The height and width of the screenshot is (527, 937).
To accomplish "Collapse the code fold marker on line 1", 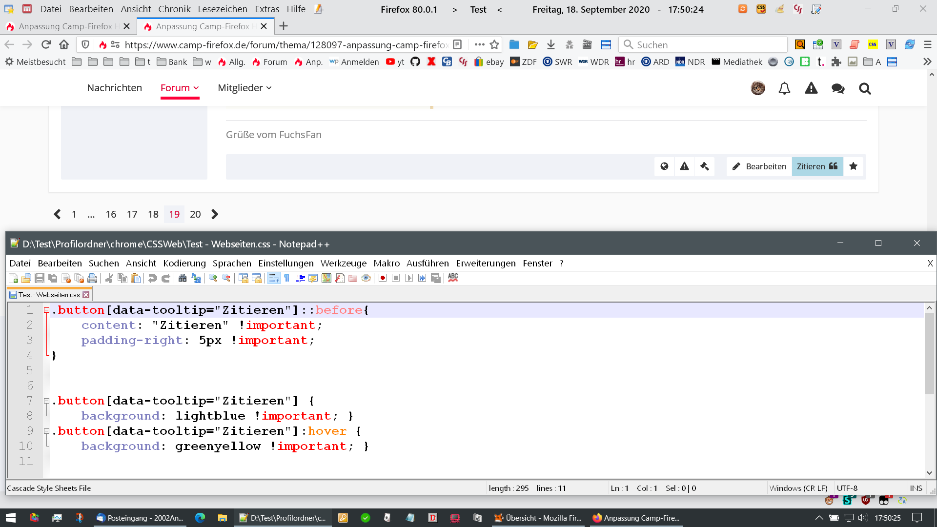I will 46,310.
